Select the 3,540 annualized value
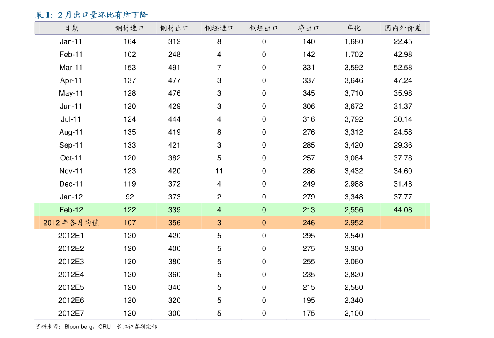This screenshot has width=494, height=338. pyautogui.click(x=354, y=236)
